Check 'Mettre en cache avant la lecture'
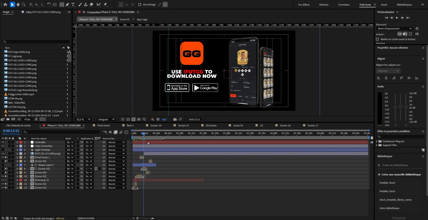The height and width of the screenshot is (220, 428). (377, 39)
